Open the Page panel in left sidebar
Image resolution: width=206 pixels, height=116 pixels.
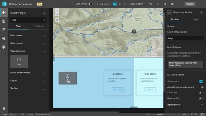point(4,21)
